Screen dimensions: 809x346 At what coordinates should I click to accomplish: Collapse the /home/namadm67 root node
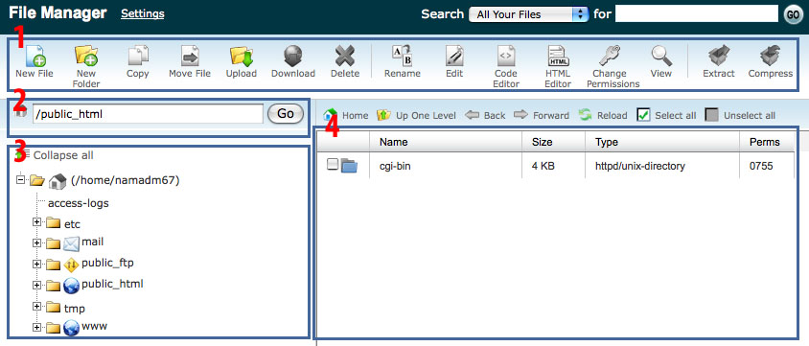pyautogui.click(x=21, y=180)
